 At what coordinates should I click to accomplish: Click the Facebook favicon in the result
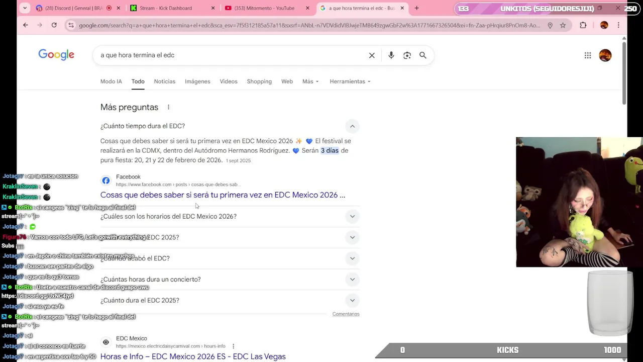point(105,180)
